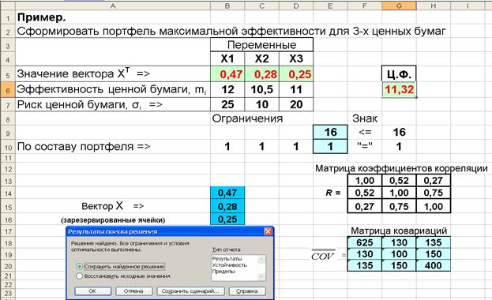Click the X1 header cell
The height and width of the screenshot is (300, 492).
tap(227, 58)
